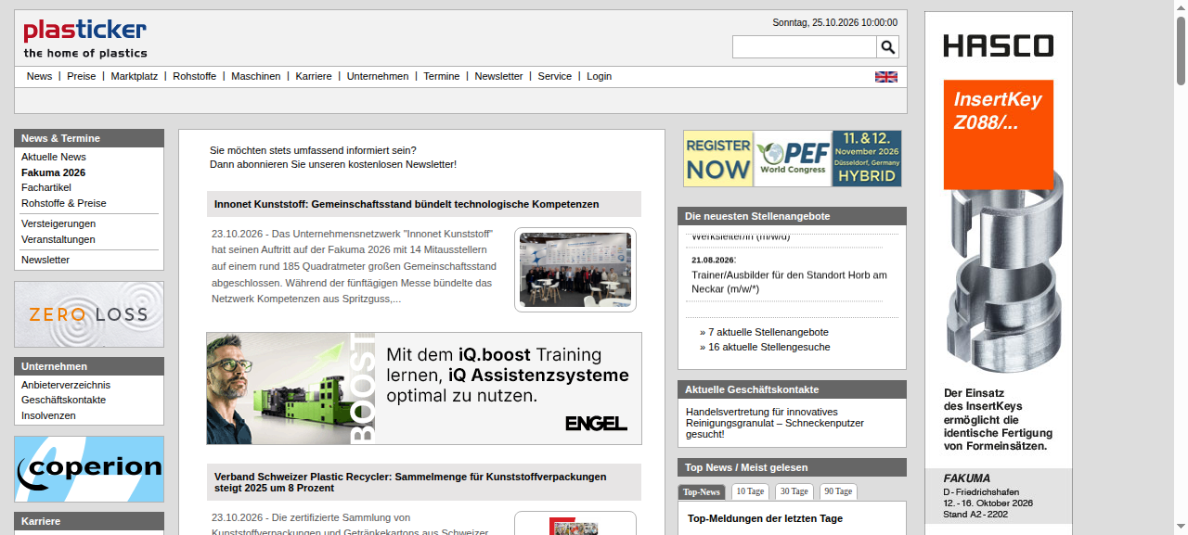
Task: Open the Maschinen menu
Action: [x=256, y=76]
